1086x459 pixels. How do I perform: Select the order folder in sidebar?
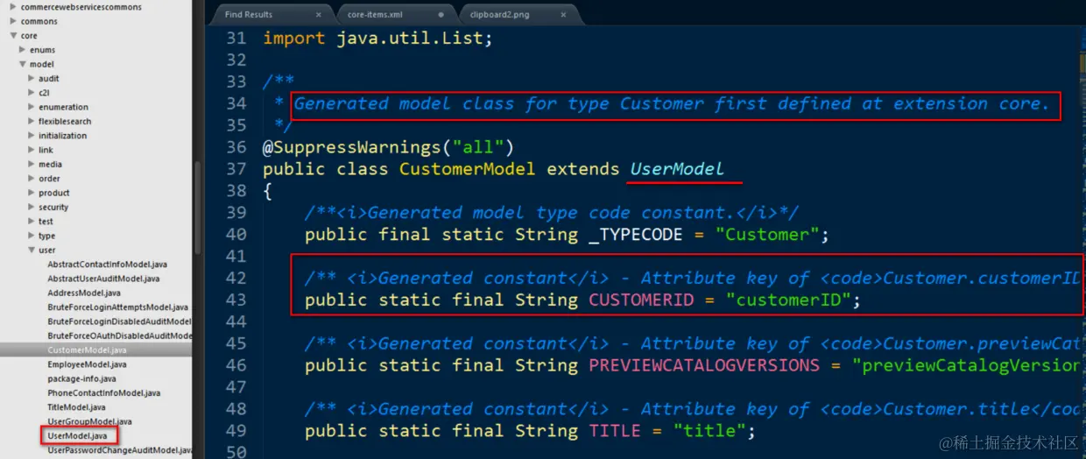coord(49,179)
